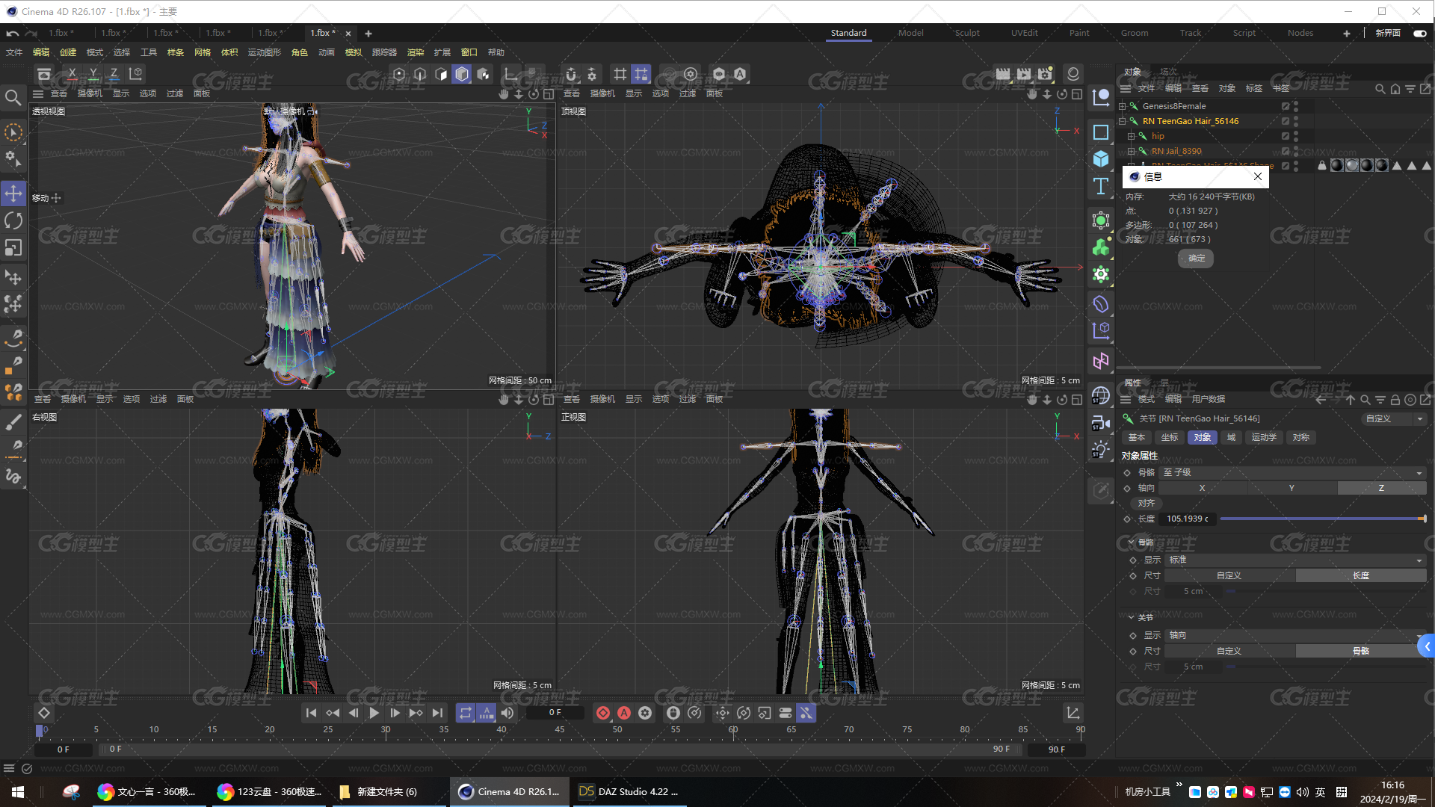This screenshot has height=807, width=1435.
Task: Open the 坐标 attributes tab
Action: pos(1170,438)
